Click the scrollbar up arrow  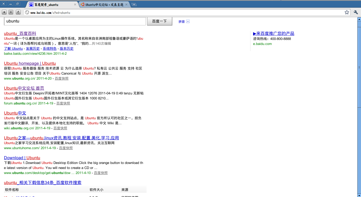(x=359, y=19)
